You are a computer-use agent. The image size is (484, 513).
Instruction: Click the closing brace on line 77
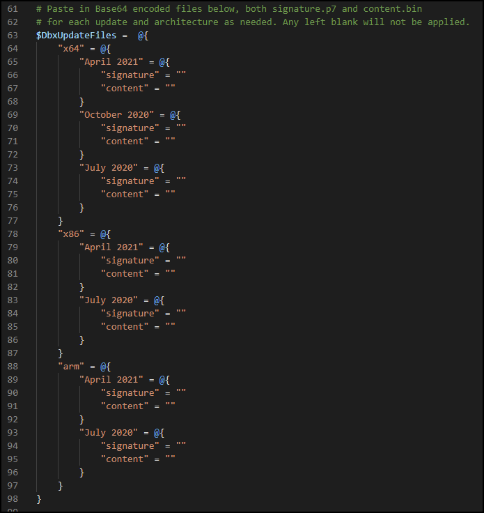click(x=61, y=221)
